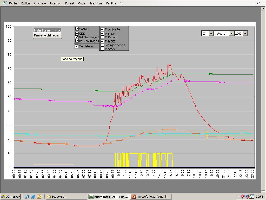The width and height of the screenshot is (266, 200).
Task: Uncheck the CESI checkbox
Action: 77,33
